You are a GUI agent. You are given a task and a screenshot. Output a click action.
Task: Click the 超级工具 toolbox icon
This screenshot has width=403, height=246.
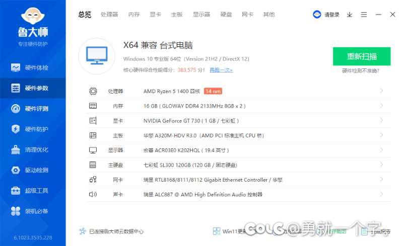point(16,191)
